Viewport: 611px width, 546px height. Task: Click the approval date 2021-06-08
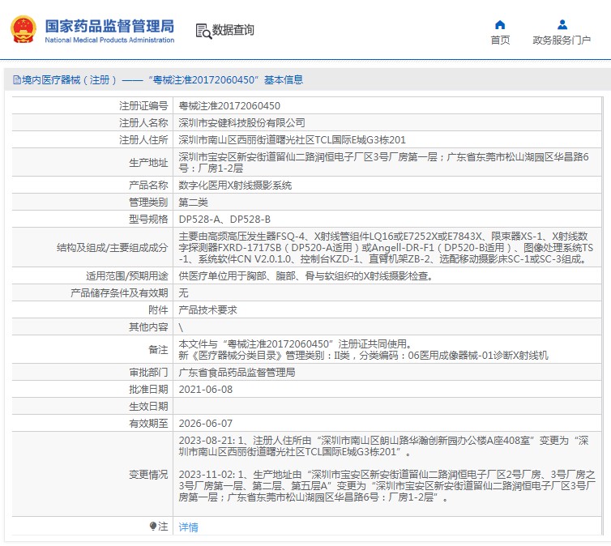click(205, 389)
